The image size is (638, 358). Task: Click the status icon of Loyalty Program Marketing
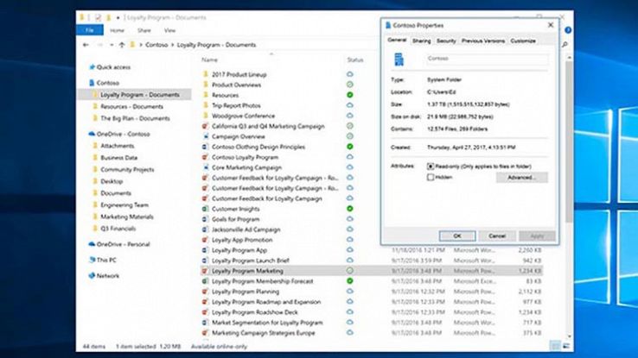(x=349, y=270)
